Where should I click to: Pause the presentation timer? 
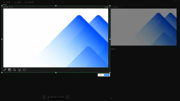[x=10, y=7]
